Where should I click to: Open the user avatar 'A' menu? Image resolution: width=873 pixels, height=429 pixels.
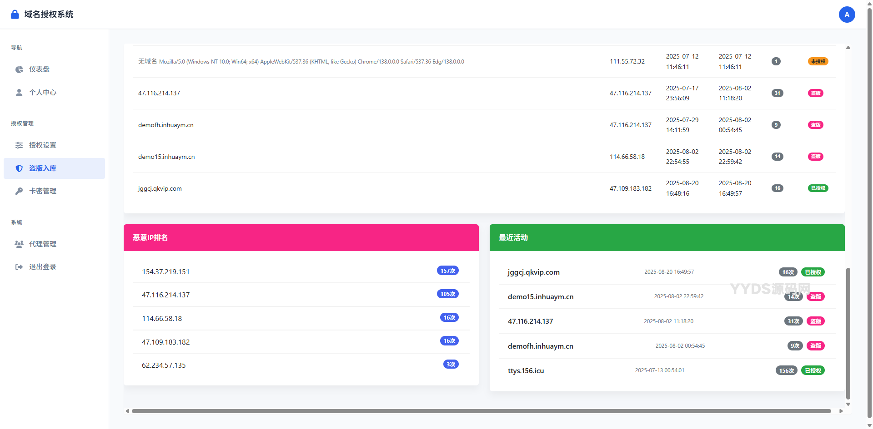847,14
